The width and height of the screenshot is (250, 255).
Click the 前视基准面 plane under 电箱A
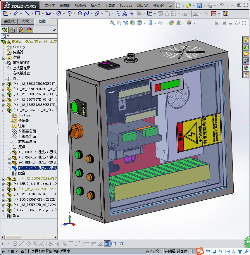point(21,63)
